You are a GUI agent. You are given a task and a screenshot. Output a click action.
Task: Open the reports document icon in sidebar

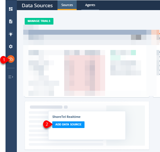pyautogui.click(x=11, y=21)
